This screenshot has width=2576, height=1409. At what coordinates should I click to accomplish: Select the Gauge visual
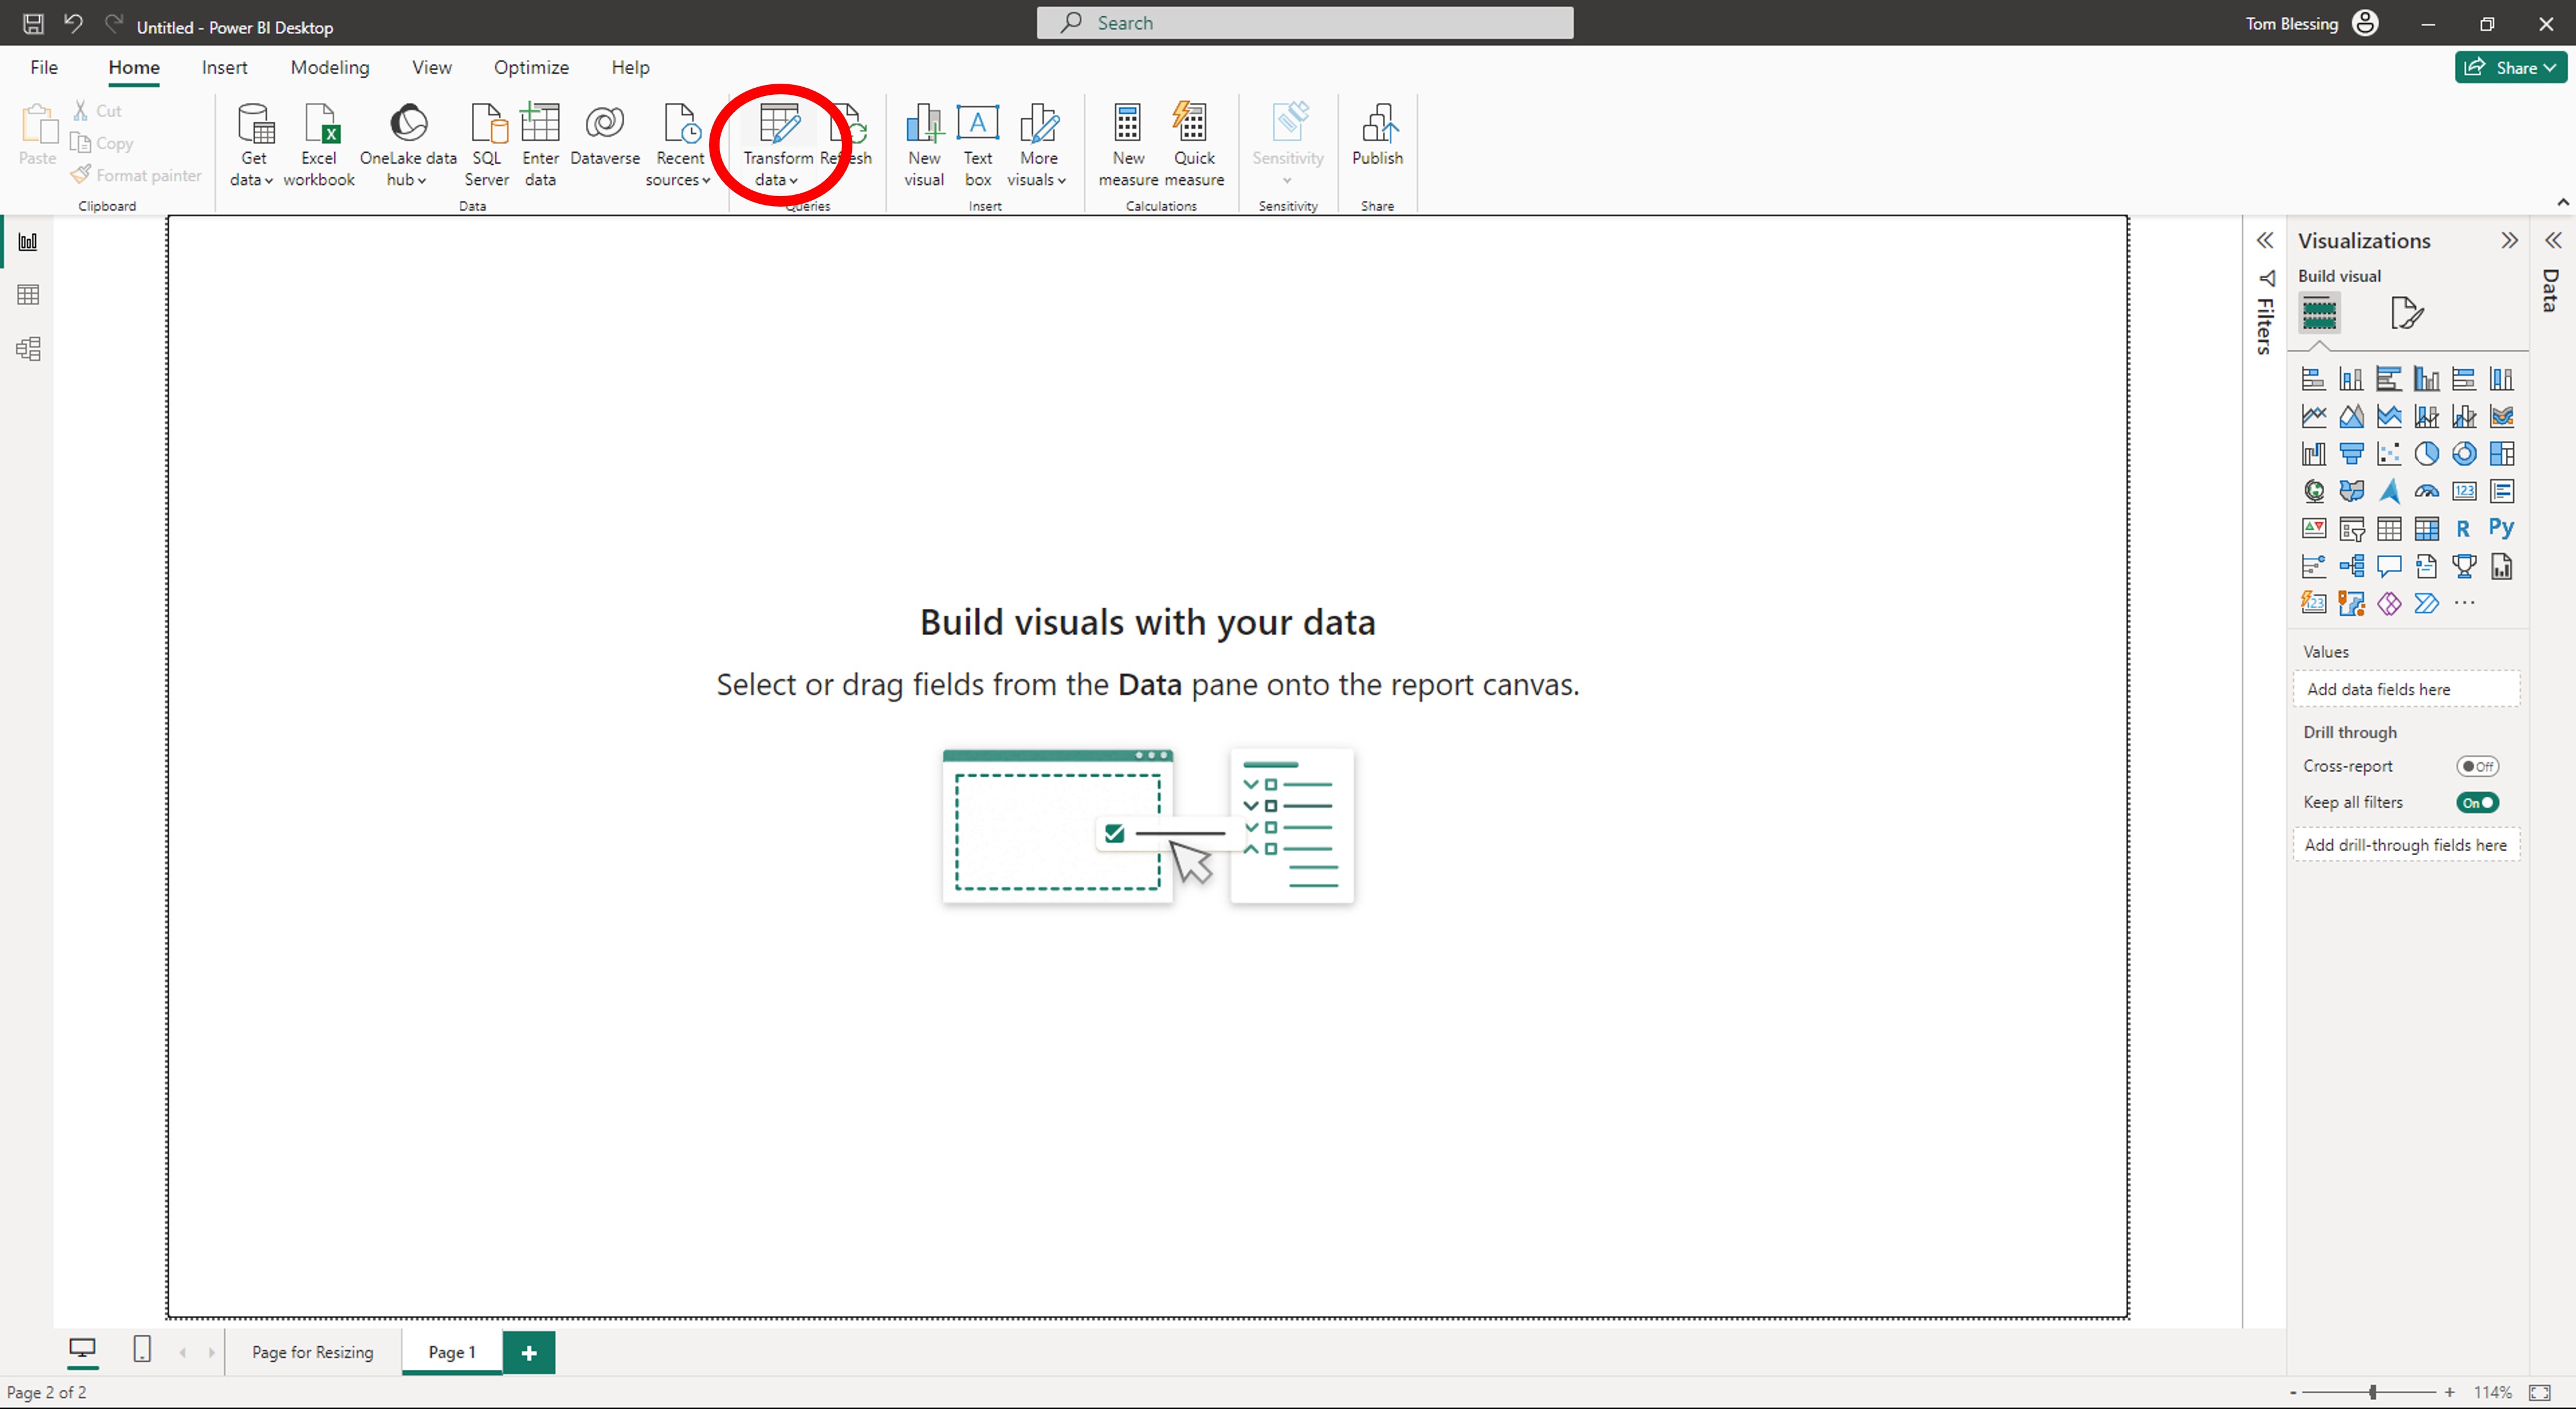click(x=2427, y=490)
